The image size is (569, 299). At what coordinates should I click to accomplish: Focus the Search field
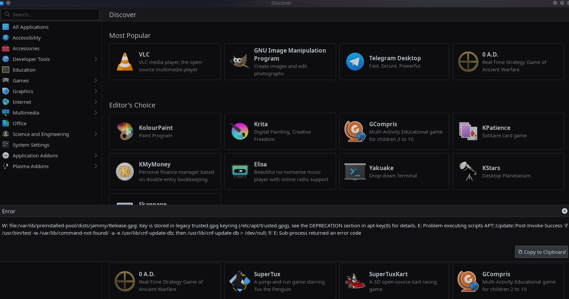(50, 14)
